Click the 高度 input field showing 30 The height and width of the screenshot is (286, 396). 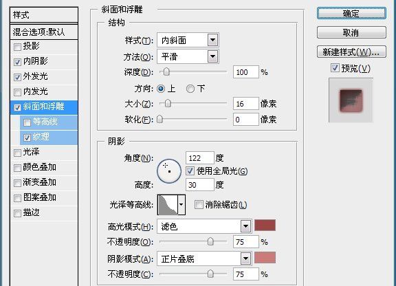[200, 185]
